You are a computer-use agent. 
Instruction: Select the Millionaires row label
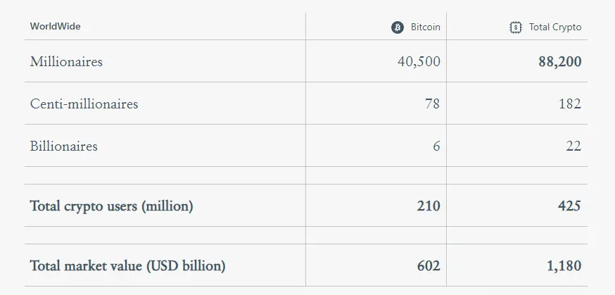pos(66,61)
